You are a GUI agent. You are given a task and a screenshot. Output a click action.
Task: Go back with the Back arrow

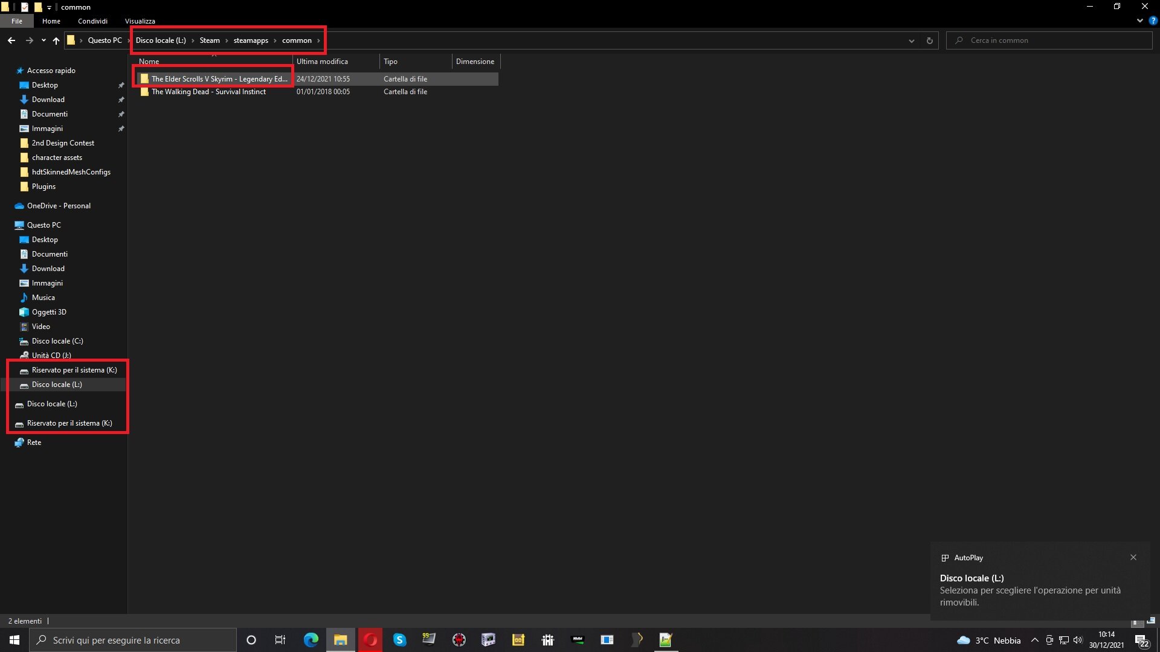(11, 40)
